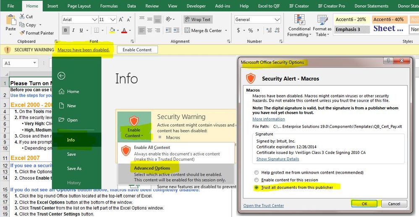Click Open the Trust Center link

264,206
